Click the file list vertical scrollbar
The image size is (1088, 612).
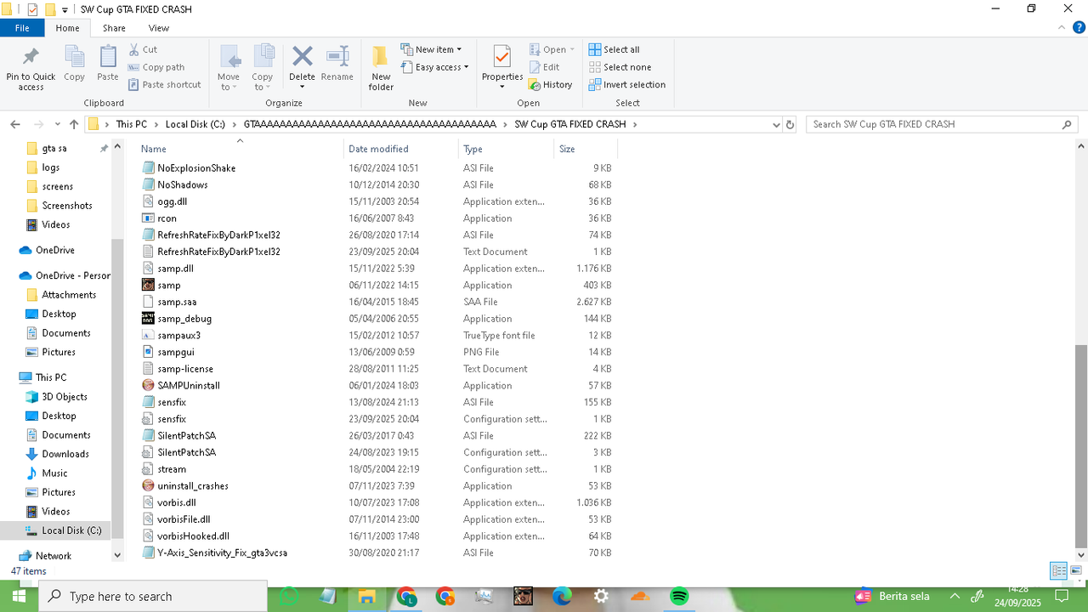(1081, 447)
